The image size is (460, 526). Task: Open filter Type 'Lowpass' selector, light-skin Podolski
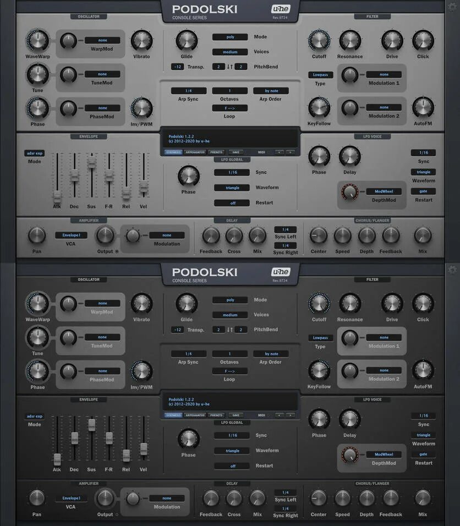(x=320, y=75)
